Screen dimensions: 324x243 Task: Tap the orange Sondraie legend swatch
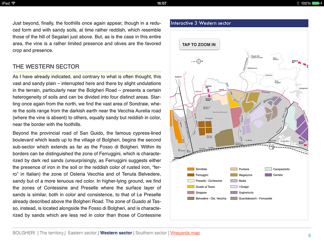point(190,169)
